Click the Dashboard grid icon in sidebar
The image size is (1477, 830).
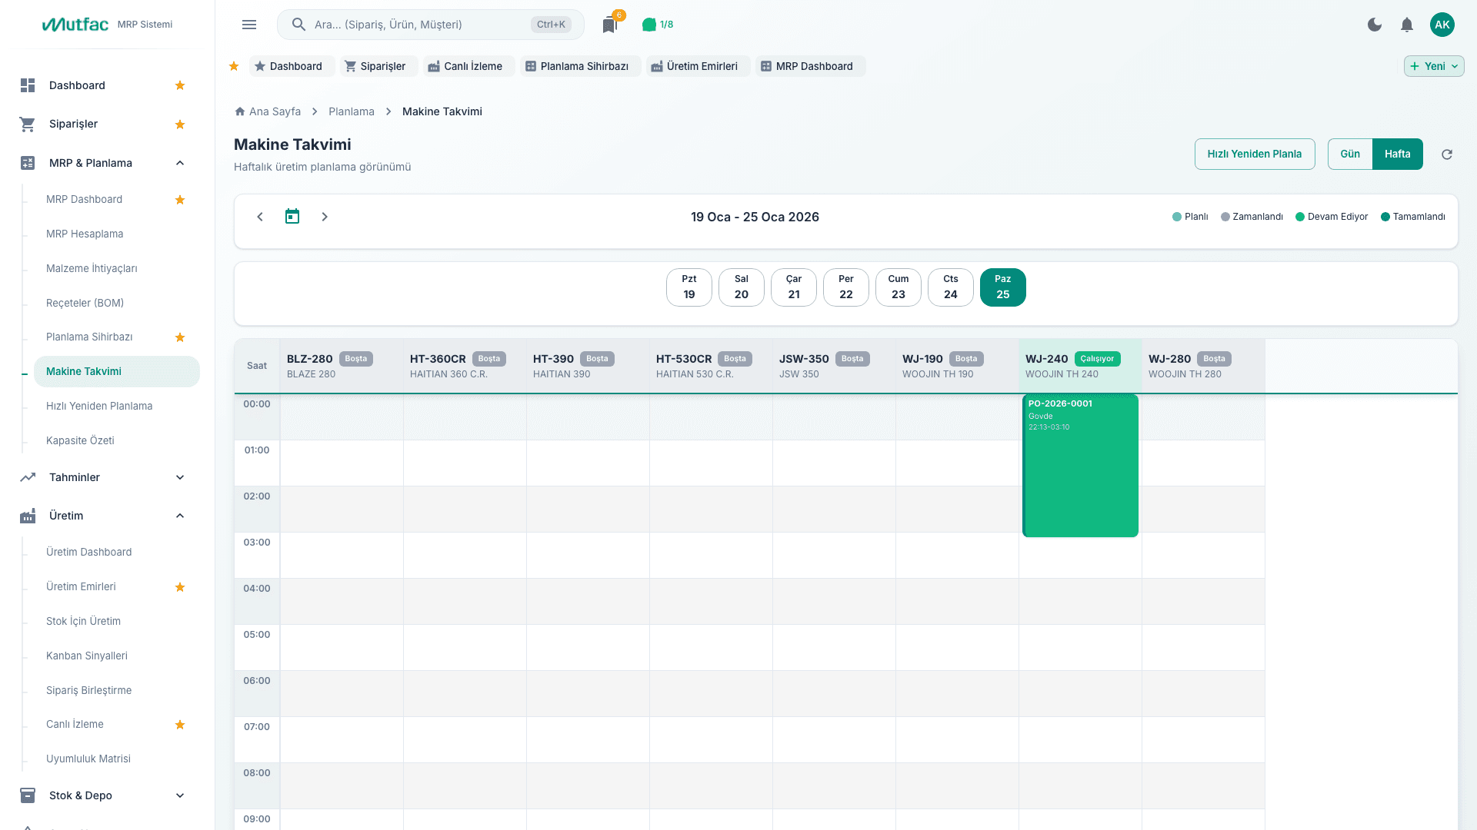click(x=28, y=85)
